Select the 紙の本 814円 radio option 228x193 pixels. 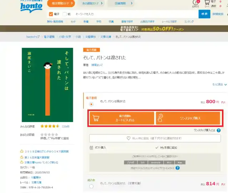pos(91,186)
